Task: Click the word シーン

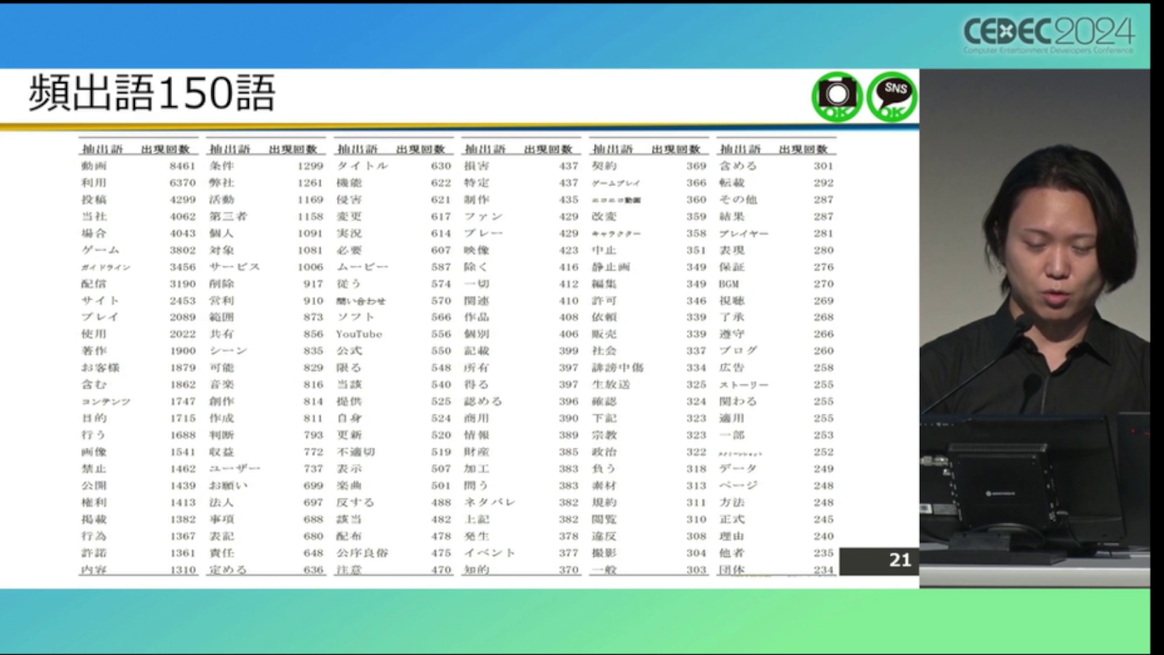Action: click(x=228, y=351)
